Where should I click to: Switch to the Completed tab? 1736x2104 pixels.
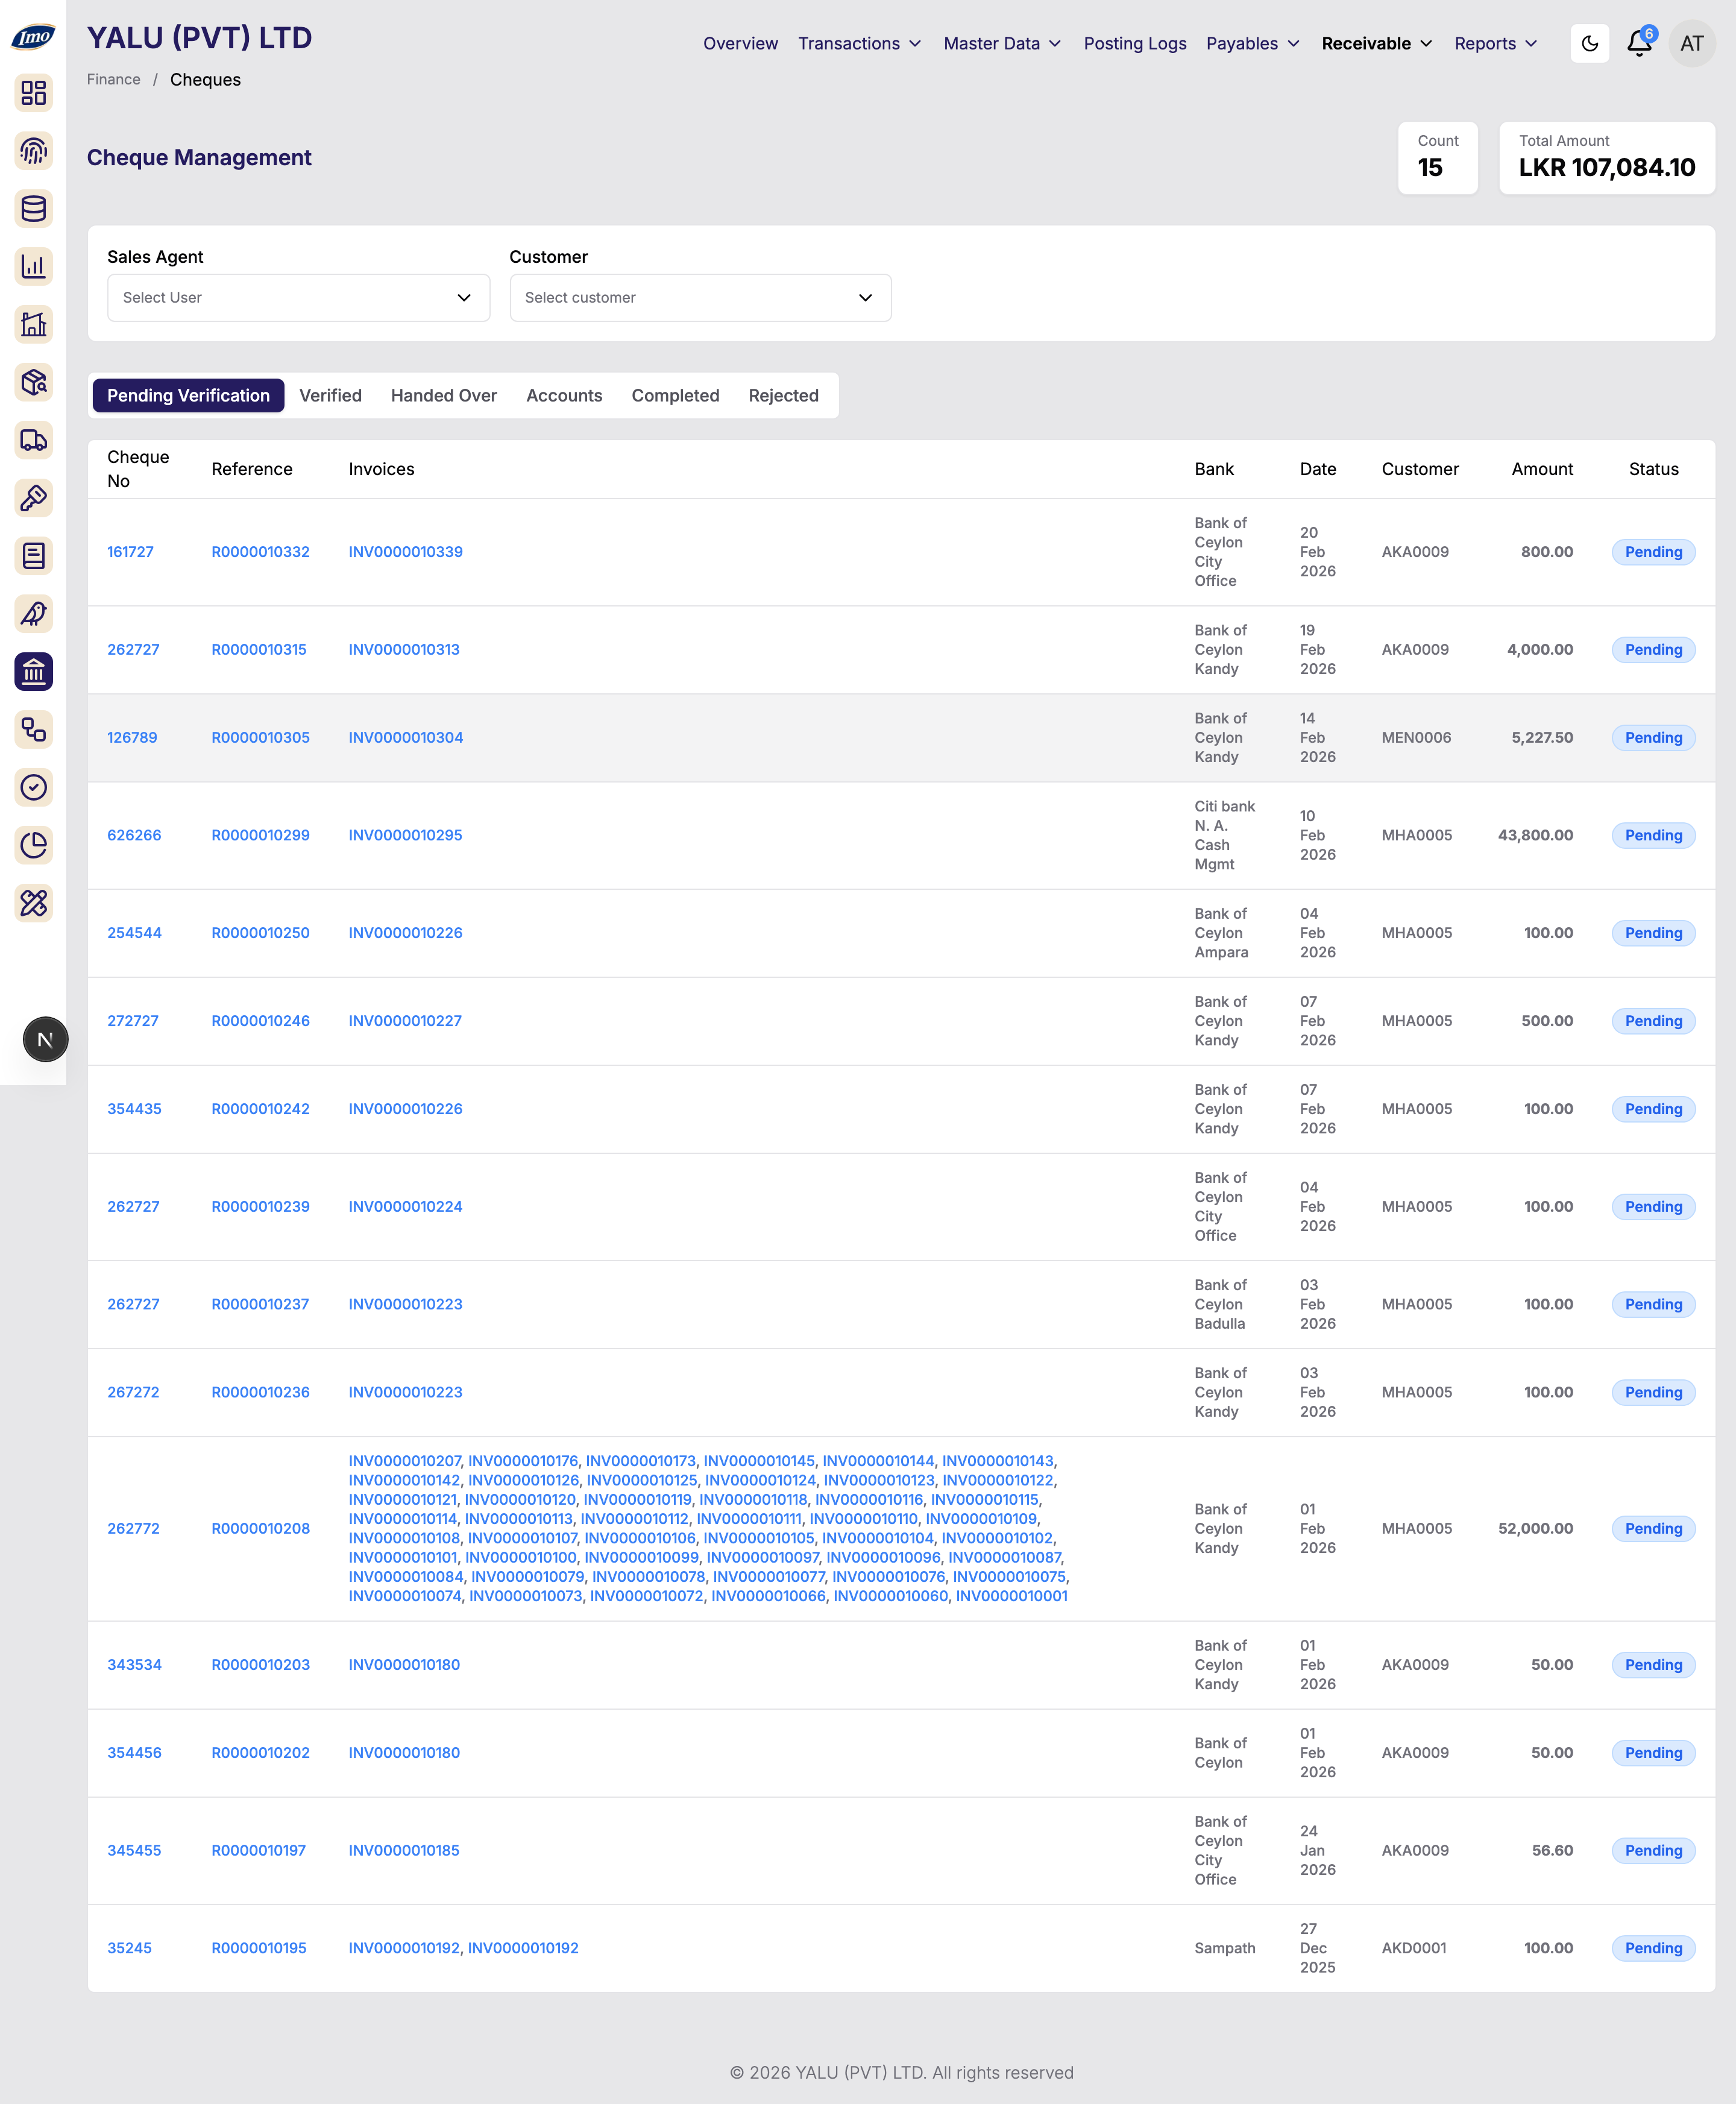tap(675, 396)
